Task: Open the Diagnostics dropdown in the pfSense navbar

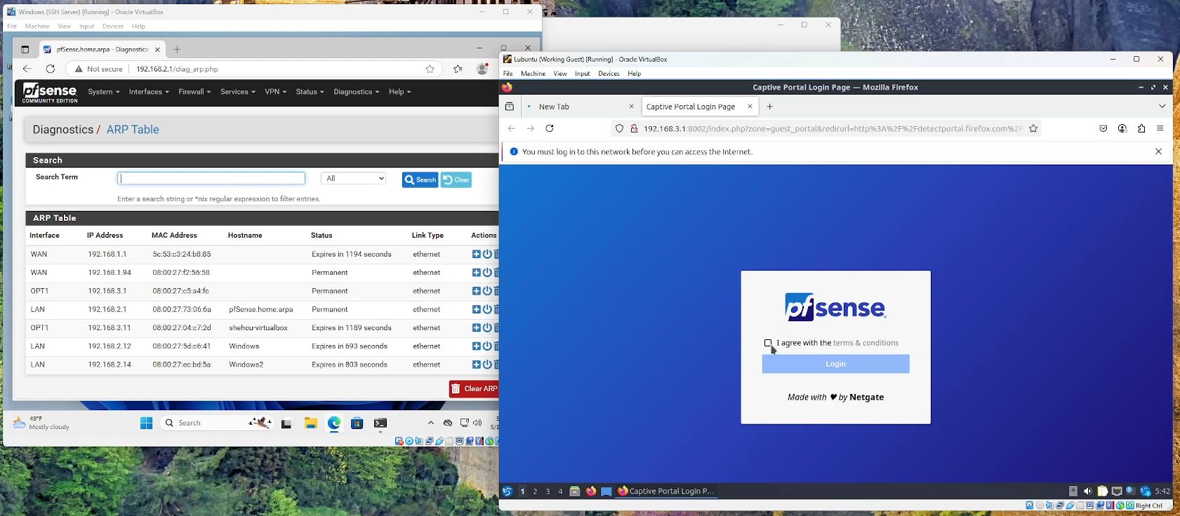Action: [x=356, y=92]
